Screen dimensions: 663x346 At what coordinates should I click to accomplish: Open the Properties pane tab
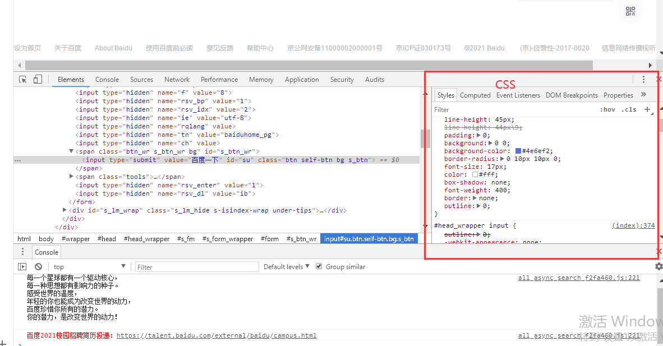pos(618,95)
